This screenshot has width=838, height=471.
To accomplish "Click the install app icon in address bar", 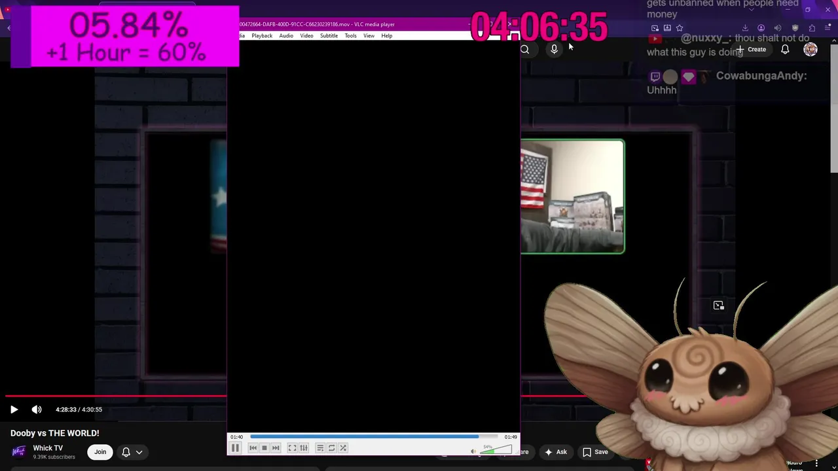I will [x=667, y=28].
